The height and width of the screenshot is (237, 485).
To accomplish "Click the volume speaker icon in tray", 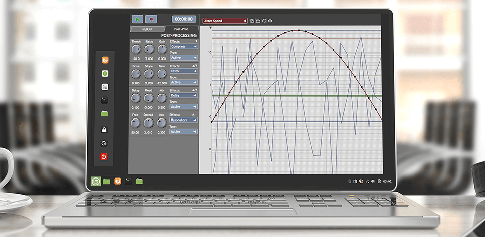I will [x=373, y=182].
